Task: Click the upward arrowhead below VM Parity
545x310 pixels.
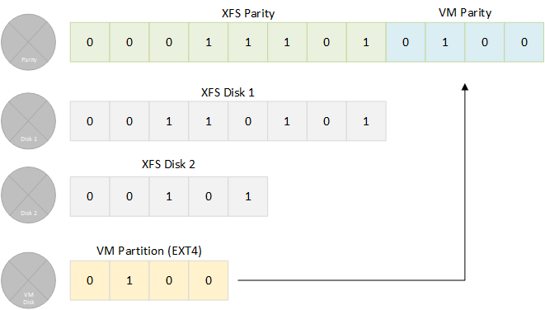Action: [465, 87]
